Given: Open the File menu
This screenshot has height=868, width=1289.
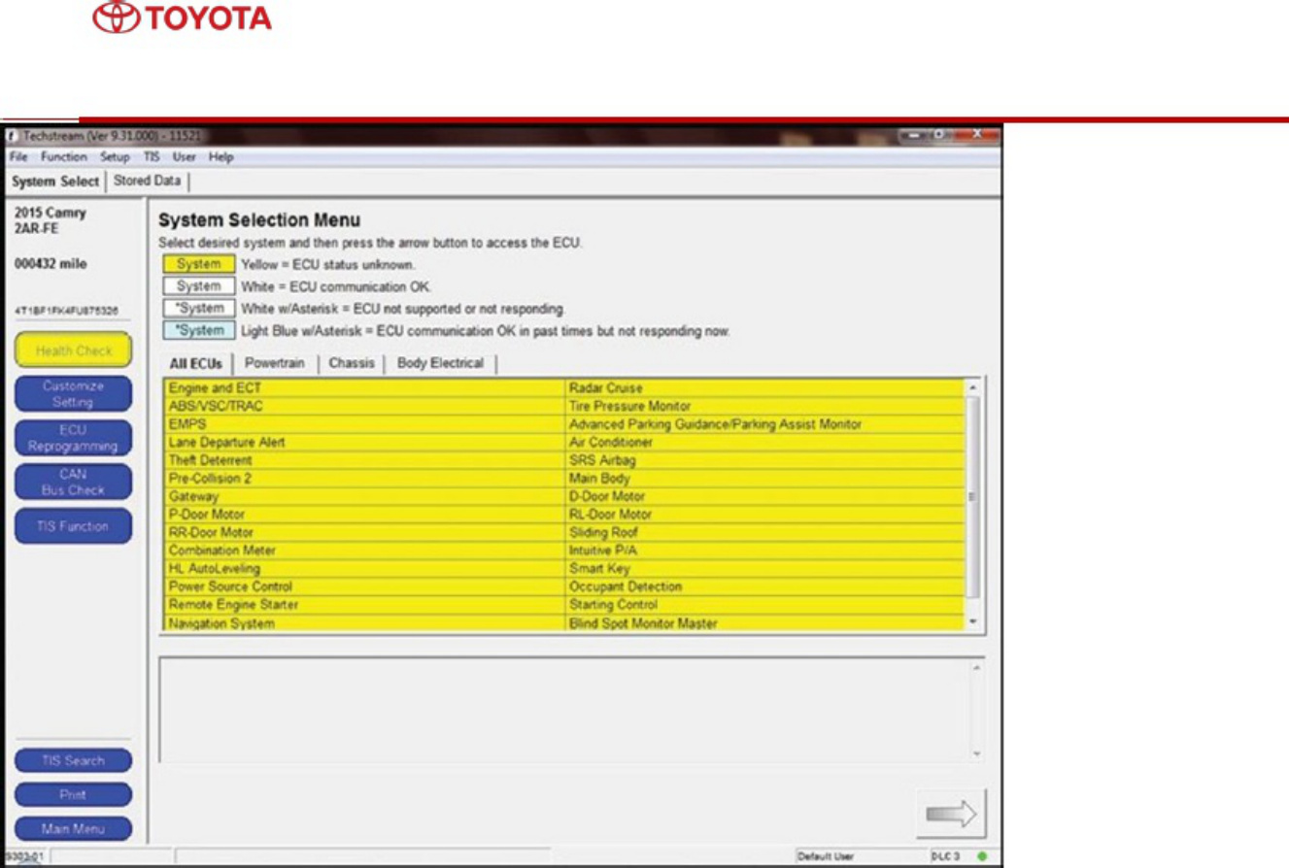Looking at the screenshot, I should 19,156.
